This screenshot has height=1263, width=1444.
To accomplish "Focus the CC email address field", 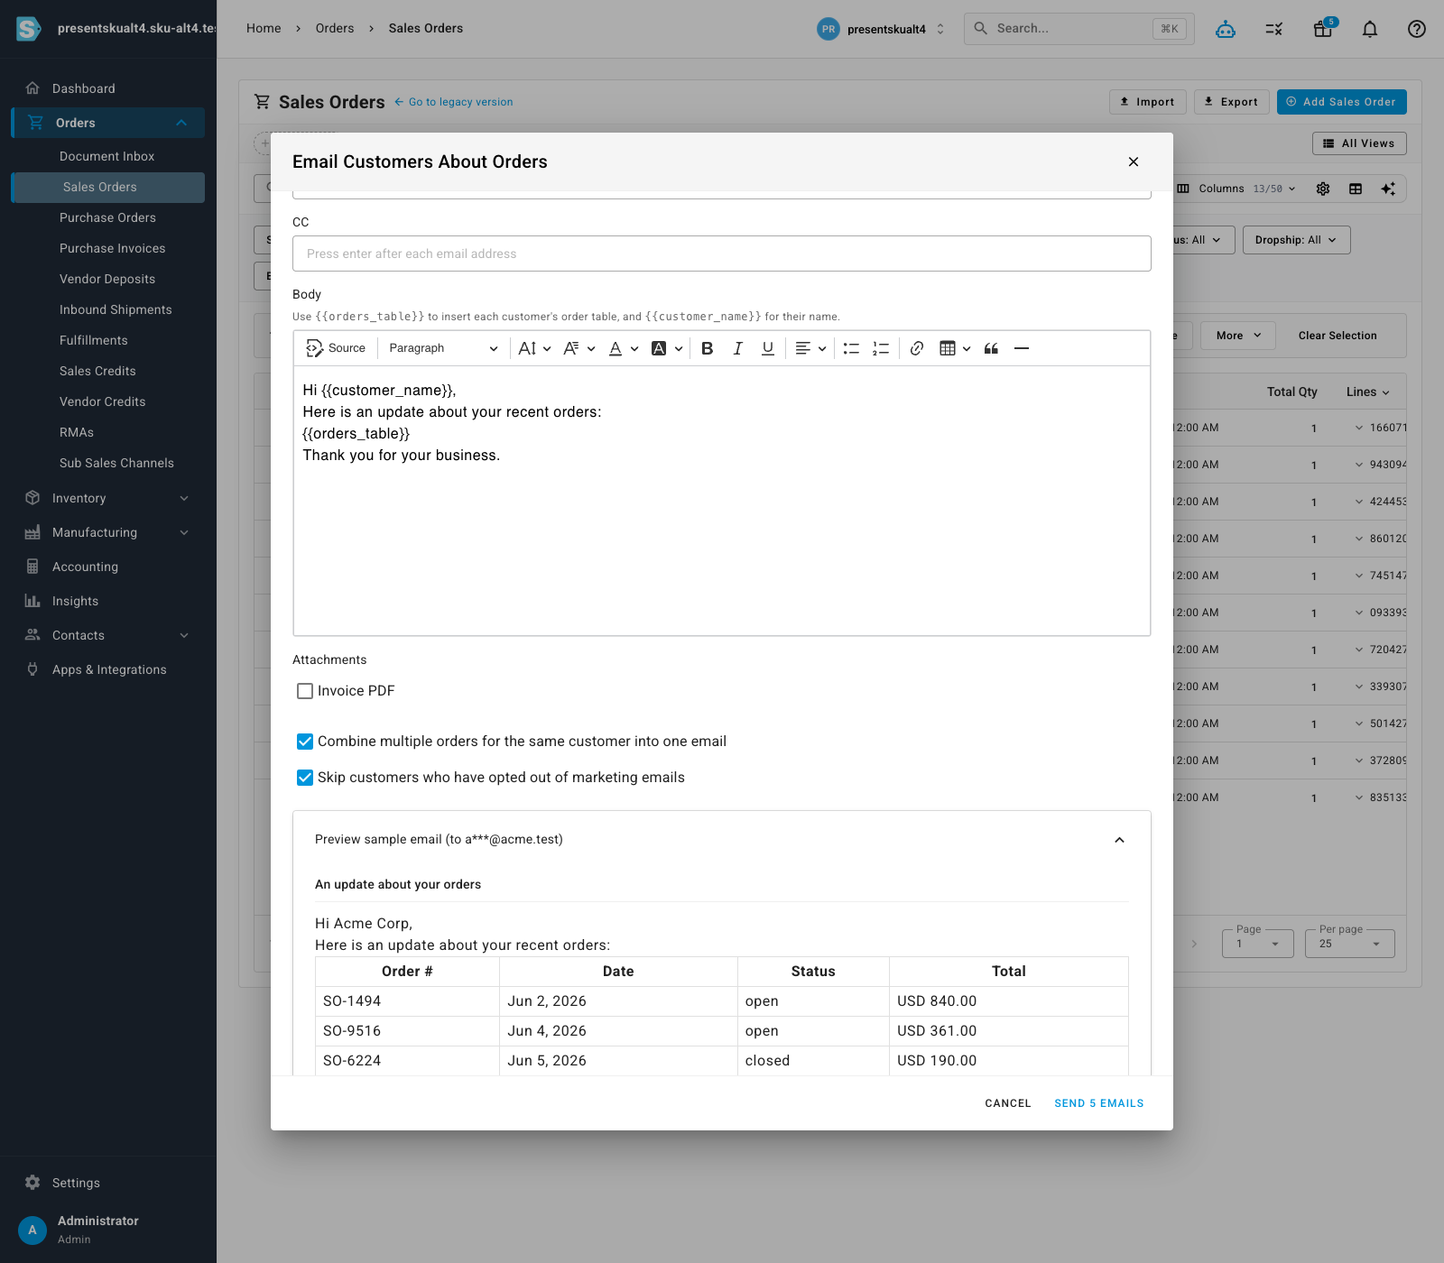I will click(x=722, y=254).
